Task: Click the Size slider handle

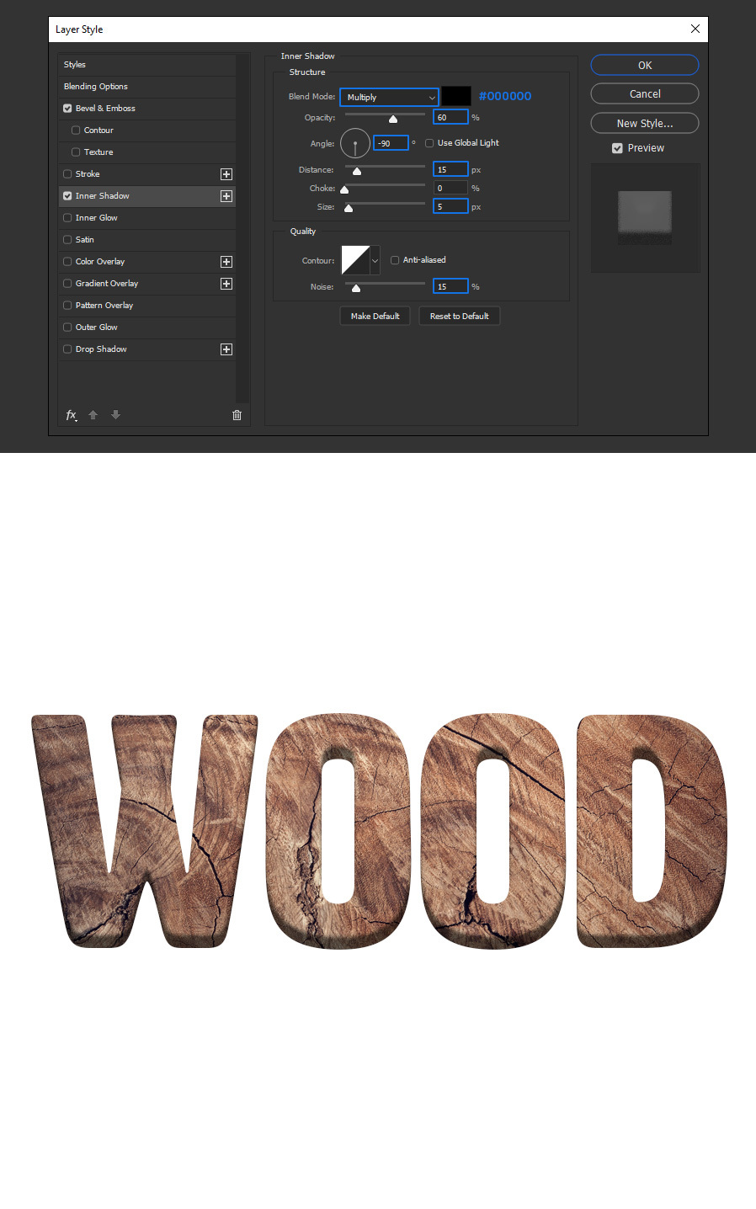Action: tap(349, 208)
